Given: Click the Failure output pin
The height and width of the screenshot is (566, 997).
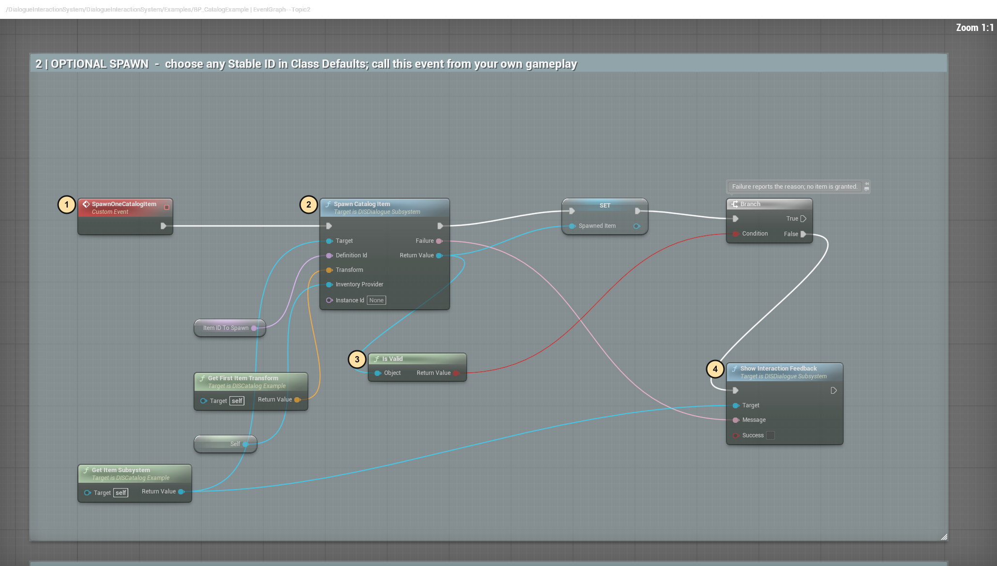Looking at the screenshot, I should [439, 241].
